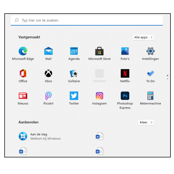This screenshot has width=174, height=174.
Task: Click the Meer button in Aanbevolen
Action: pyautogui.click(x=146, y=122)
